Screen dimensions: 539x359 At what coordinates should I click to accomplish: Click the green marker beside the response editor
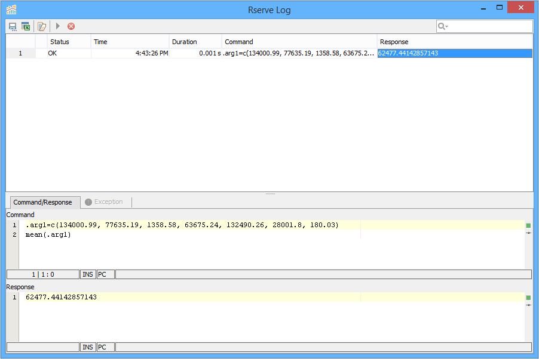tap(528, 298)
